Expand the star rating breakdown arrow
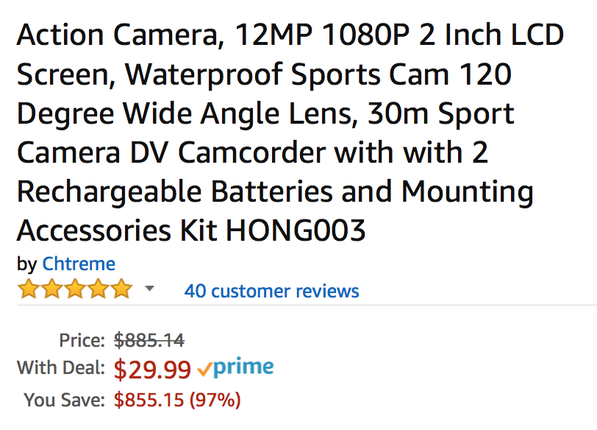Screen dimensions: 597x430 [150, 288]
